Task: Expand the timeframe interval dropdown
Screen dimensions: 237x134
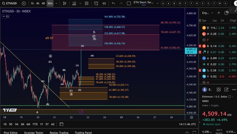Action: click(56, 3)
